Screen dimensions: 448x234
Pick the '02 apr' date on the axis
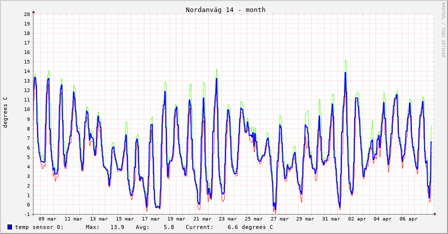[357, 219]
